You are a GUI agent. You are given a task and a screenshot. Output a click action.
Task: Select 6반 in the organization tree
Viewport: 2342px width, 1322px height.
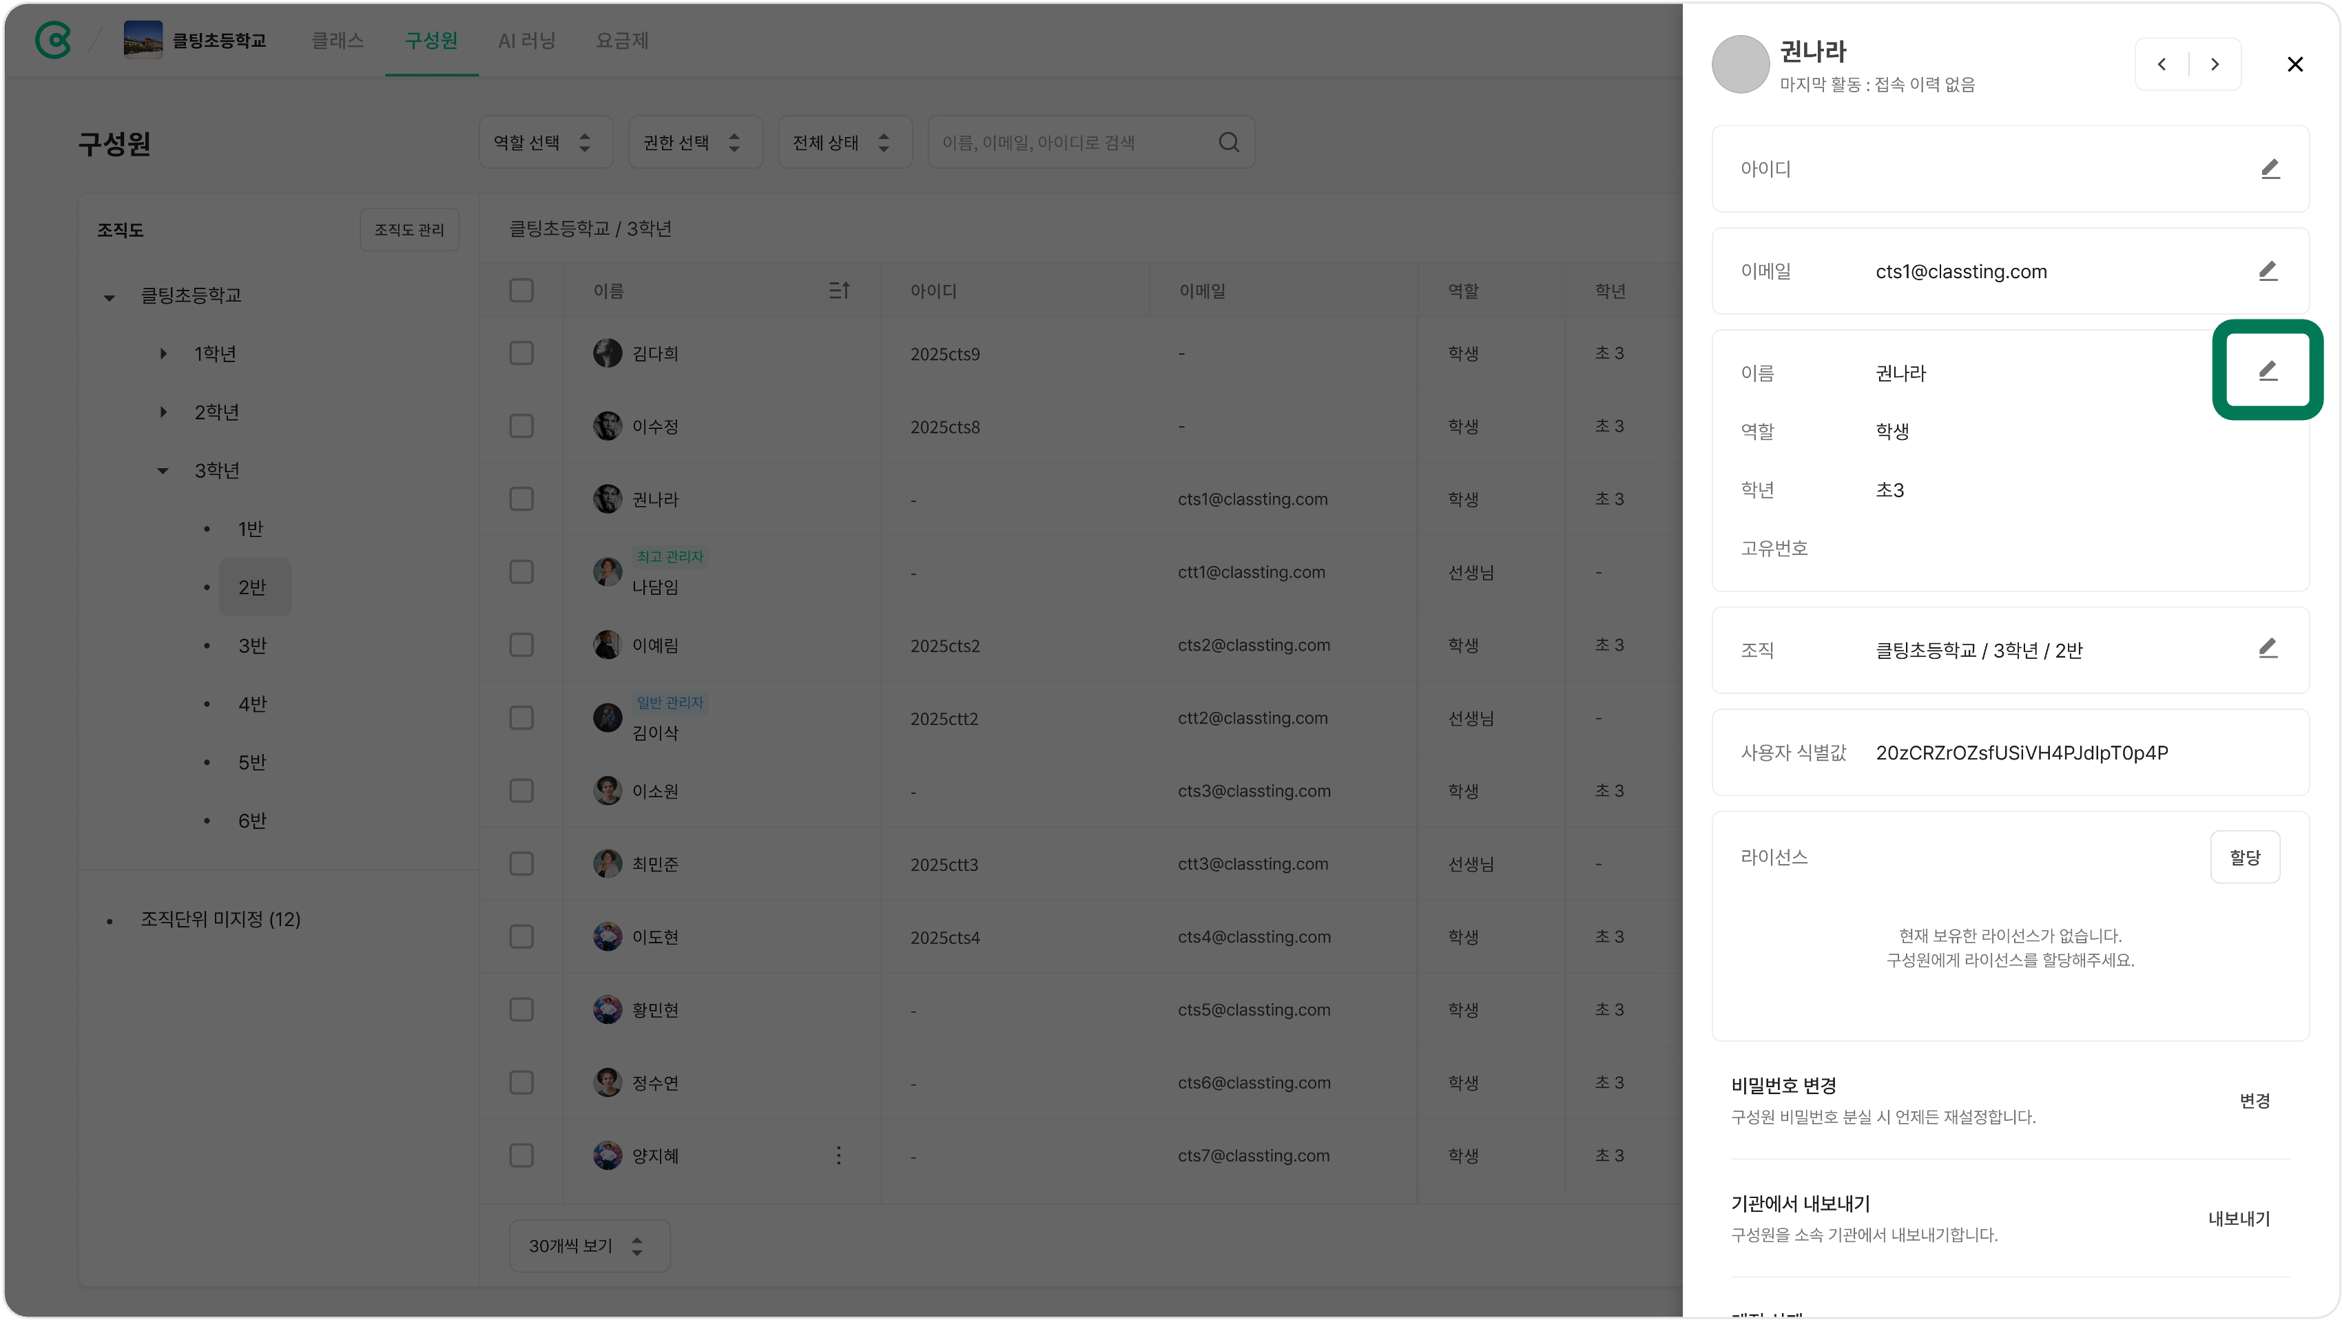tap(253, 821)
